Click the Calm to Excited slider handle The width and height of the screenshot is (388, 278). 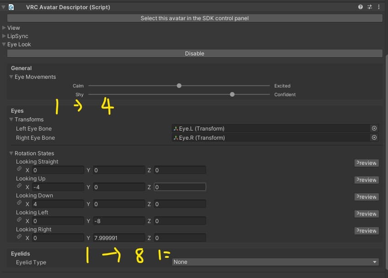179,86
